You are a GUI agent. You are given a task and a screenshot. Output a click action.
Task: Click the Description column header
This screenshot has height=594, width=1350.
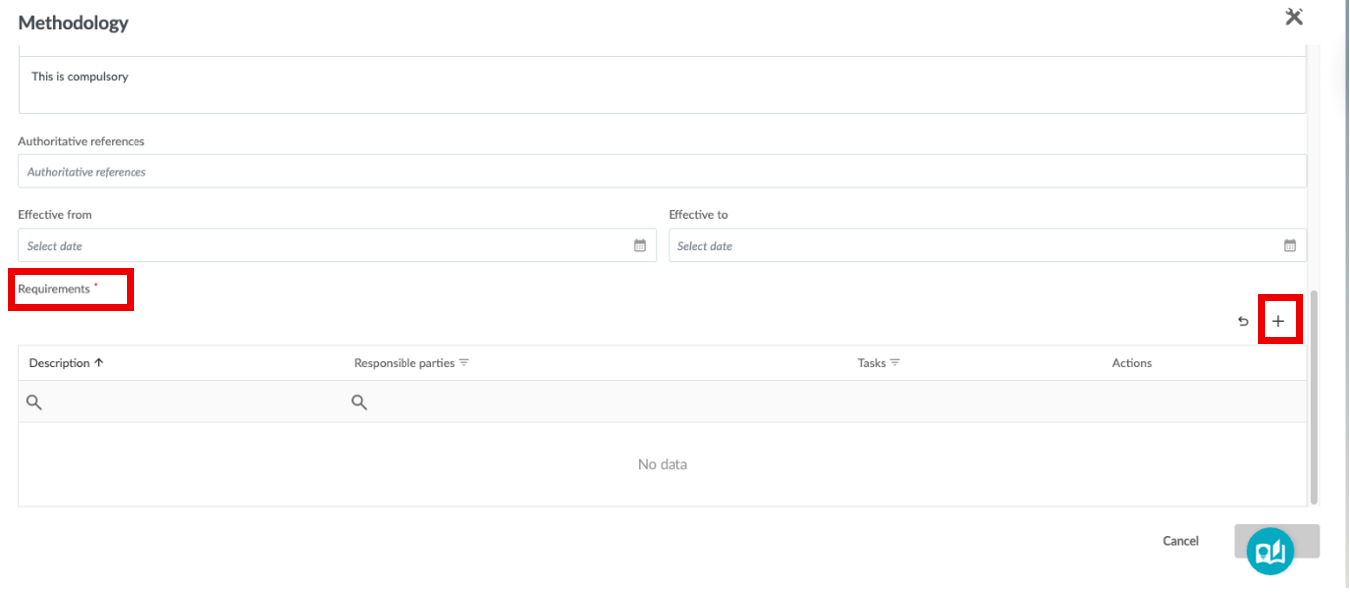pos(59,363)
